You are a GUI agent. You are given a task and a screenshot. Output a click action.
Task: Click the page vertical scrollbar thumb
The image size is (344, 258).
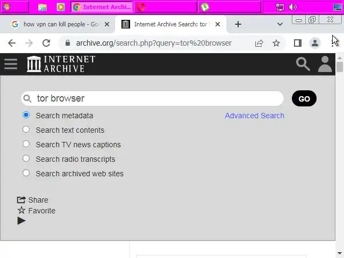click(340, 67)
